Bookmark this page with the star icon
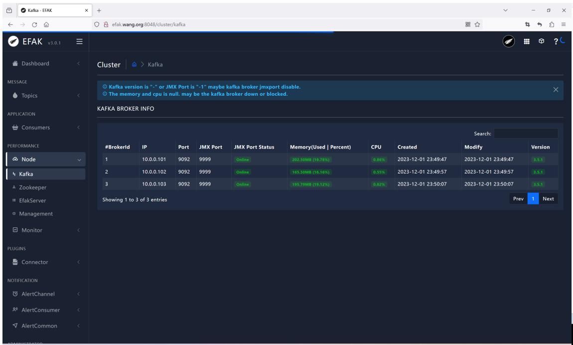The height and width of the screenshot is (345, 573). 477,24
